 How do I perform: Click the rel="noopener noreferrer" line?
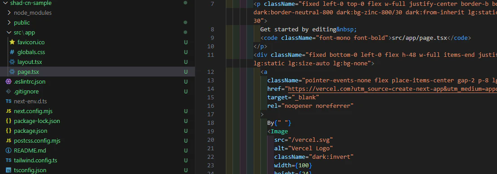coord(310,106)
